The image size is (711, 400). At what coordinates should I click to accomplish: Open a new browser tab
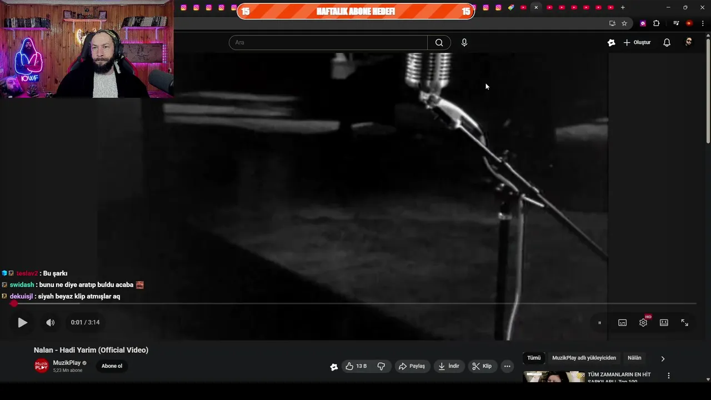(623, 7)
